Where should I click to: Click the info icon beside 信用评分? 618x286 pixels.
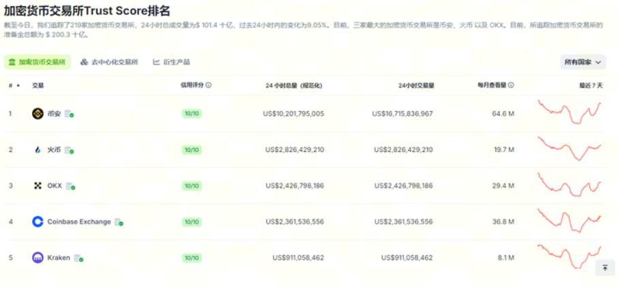click(x=208, y=86)
